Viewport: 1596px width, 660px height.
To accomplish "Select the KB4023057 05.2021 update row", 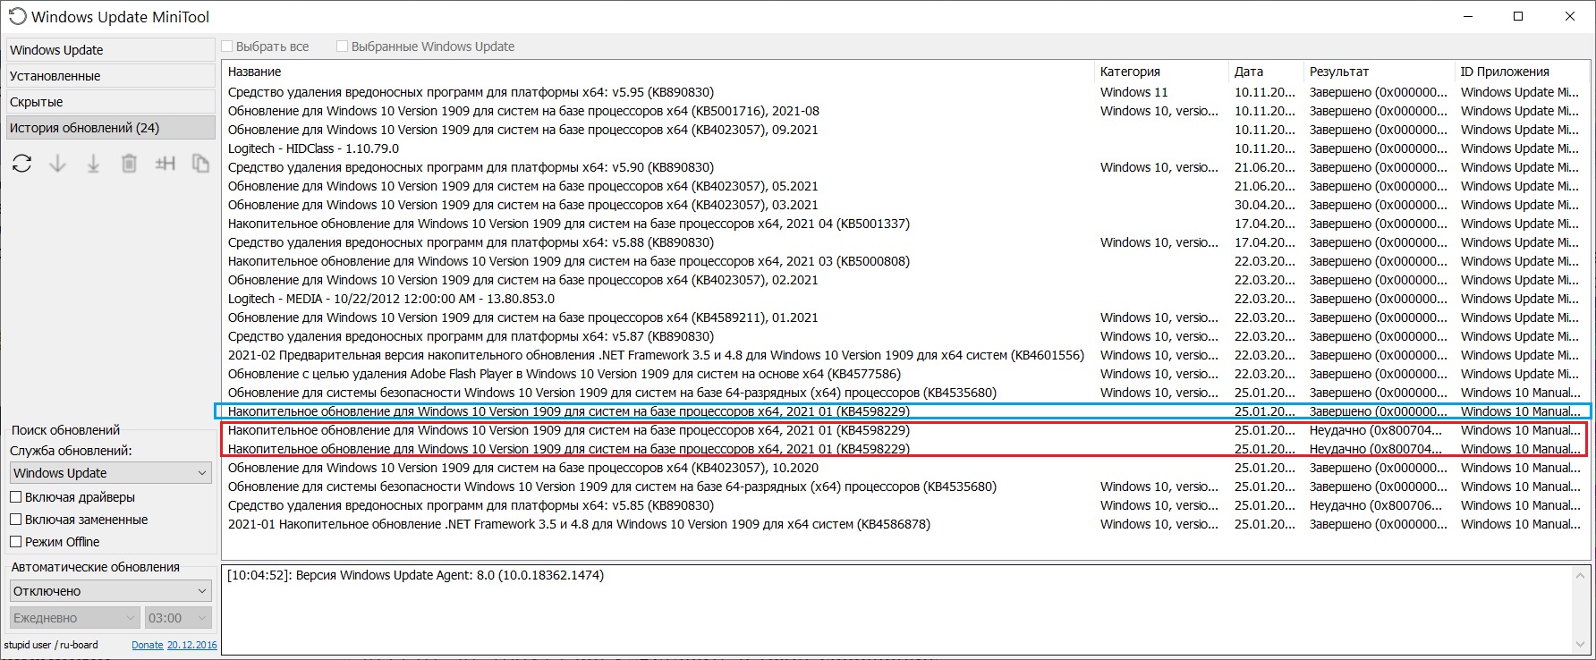I will coord(905,186).
